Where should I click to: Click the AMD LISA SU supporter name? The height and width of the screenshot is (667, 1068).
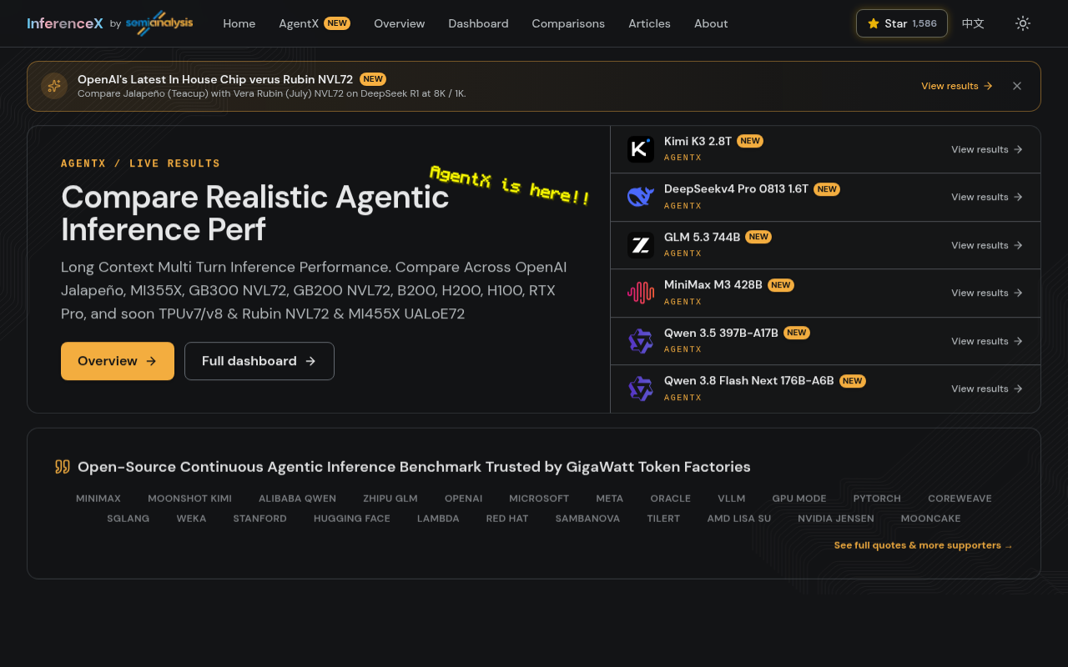[x=739, y=519]
